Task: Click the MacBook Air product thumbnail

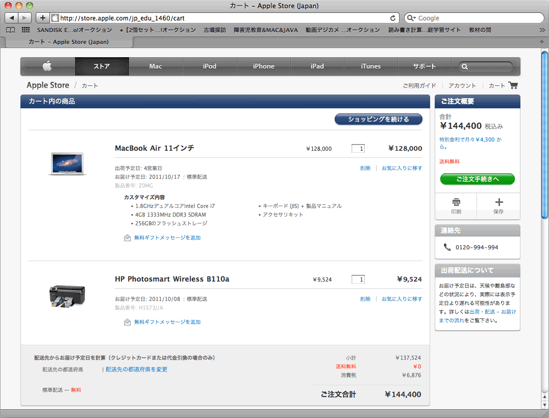Action: pos(67,164)
